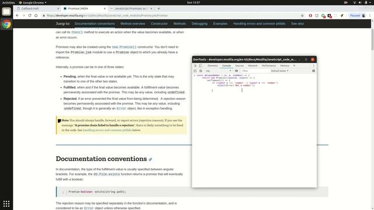Toggle DevTools device toolbar icon

200,66
